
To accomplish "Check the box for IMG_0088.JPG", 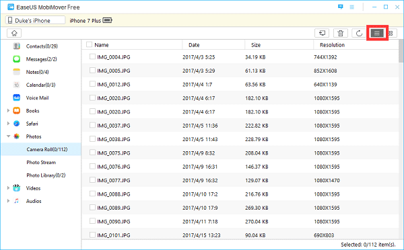I will coord(92,194).
